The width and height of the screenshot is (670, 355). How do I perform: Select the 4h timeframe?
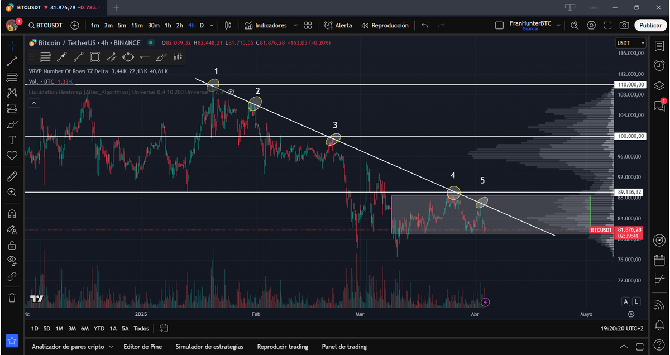click(192, 25)
